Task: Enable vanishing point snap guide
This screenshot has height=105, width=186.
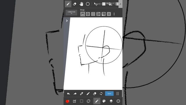Action: coord(98,14)
